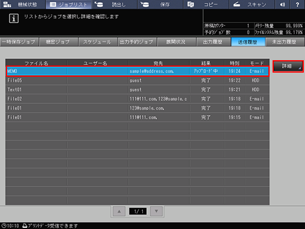The height and width of the screenshot is (229, 305).
Task: Select the ジョブリスト top button
Action: (x=68, y=4)
